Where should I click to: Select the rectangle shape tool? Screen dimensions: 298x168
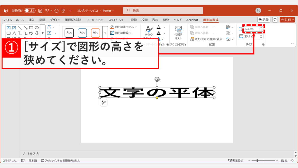coord(31,27)
